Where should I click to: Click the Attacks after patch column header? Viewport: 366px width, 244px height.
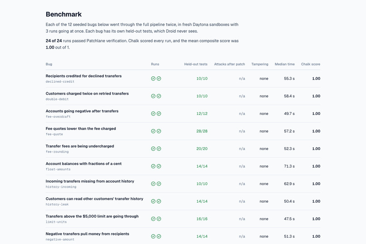(x=229, y=64)
